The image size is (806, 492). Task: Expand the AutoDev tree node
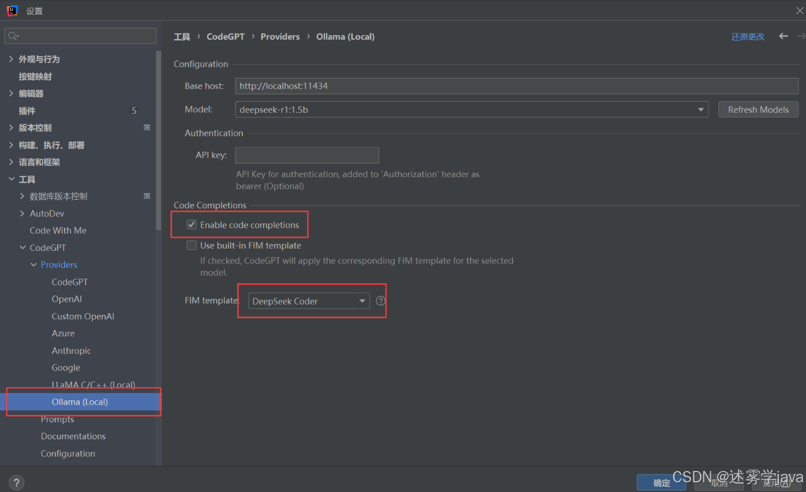click(22, 213)
